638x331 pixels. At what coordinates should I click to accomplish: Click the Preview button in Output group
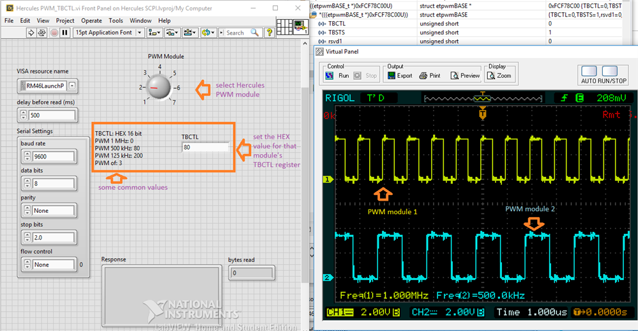[x=464, y=75]
